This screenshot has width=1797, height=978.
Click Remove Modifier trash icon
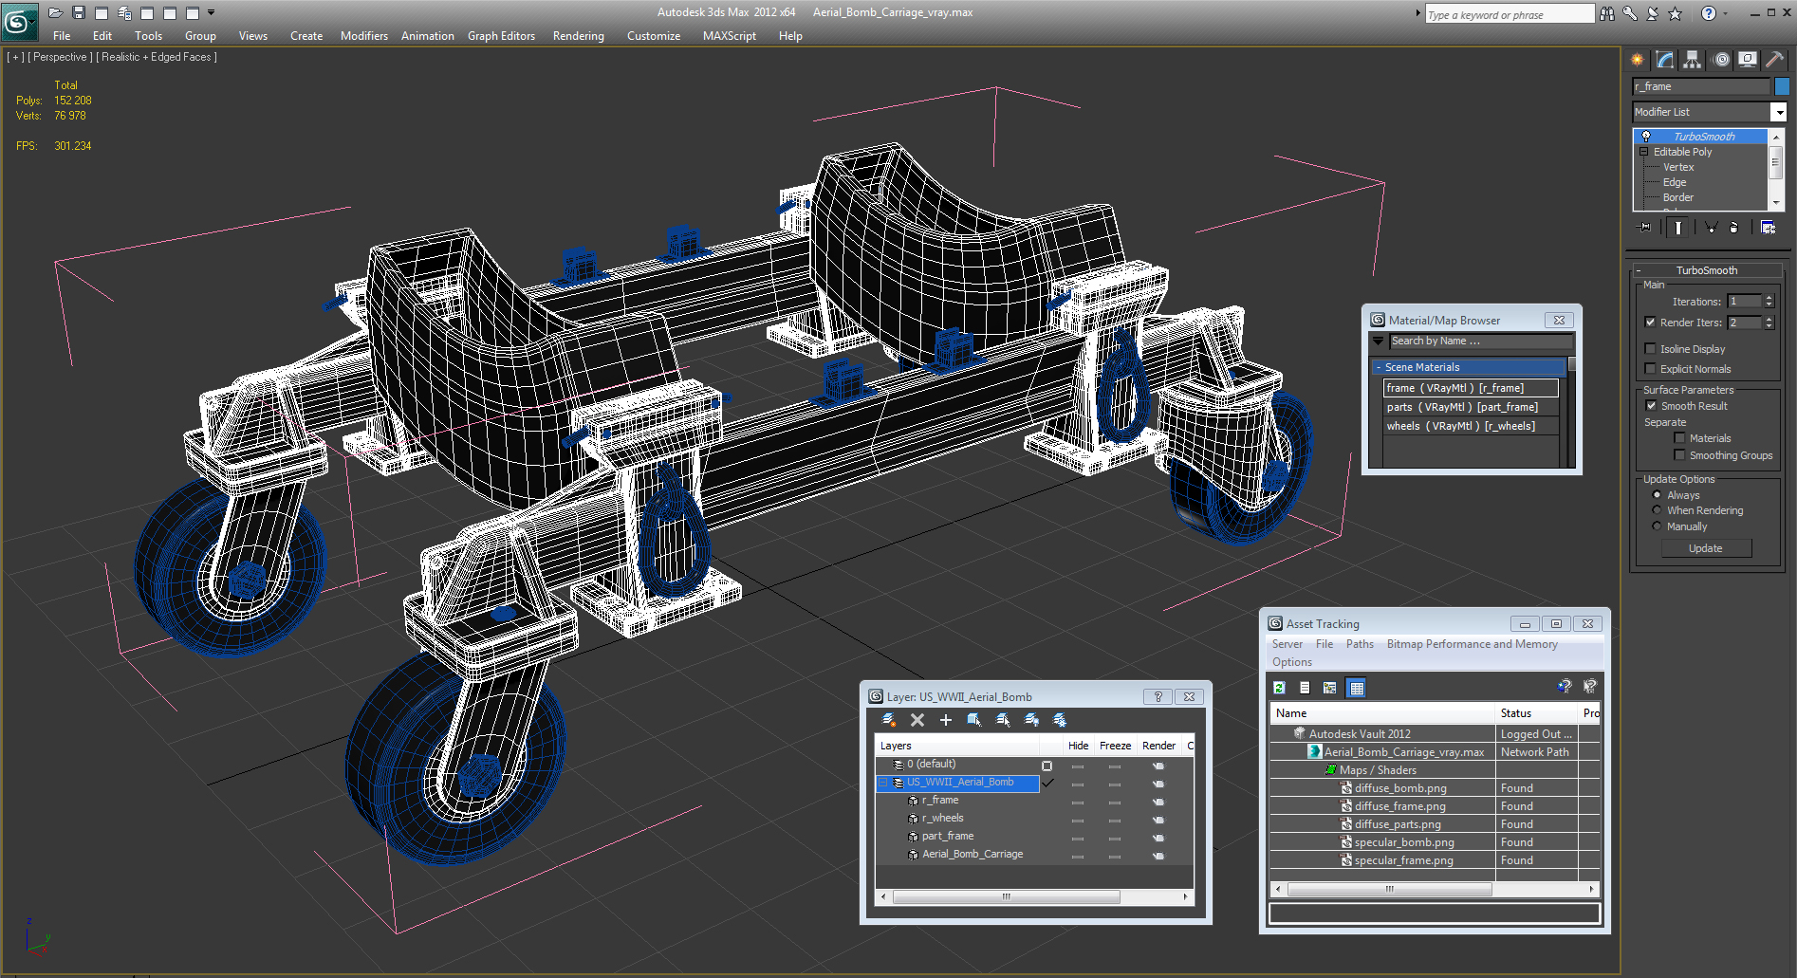tap(1734, 228)
